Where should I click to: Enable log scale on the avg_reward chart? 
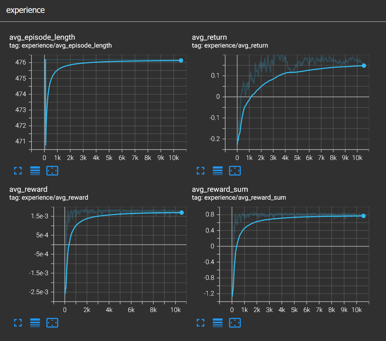(x=35, y=323)
